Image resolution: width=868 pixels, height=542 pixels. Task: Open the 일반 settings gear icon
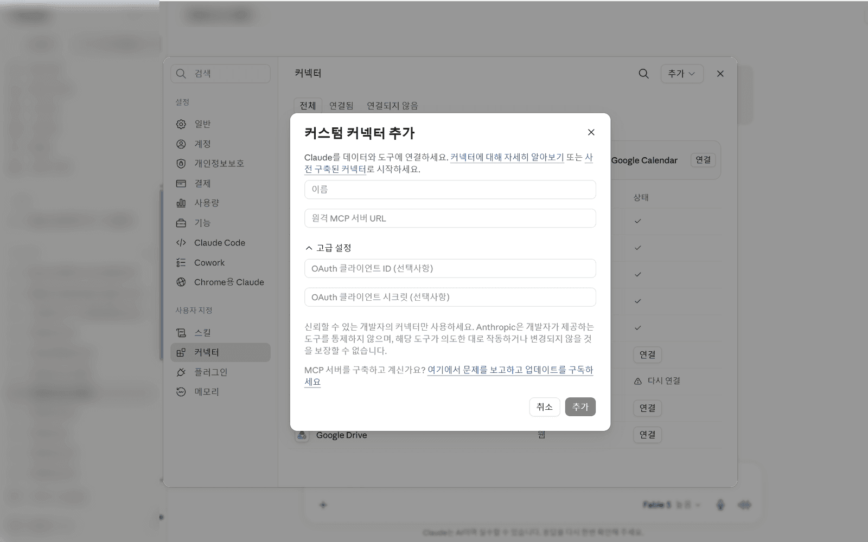pos(181,124)
